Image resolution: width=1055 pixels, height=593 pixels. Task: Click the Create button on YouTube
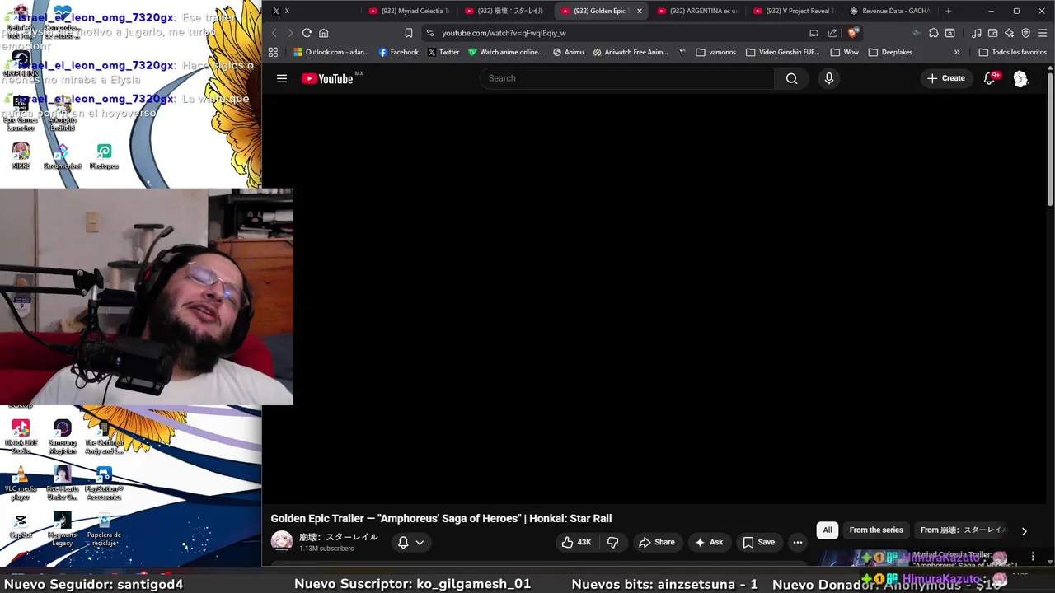click(945, 78)
